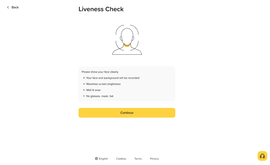This screenshot has width=270, height=165.
Task: Click the Liveness Check heading
Action: coord(101,9)
